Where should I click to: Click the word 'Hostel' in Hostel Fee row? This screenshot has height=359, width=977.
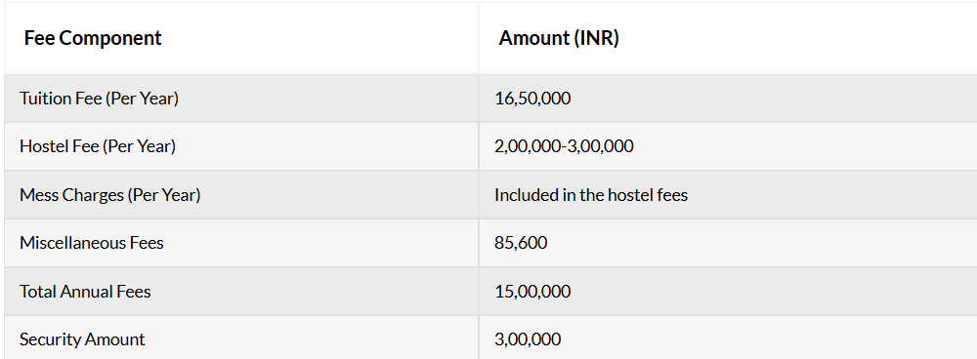point(40,146)
